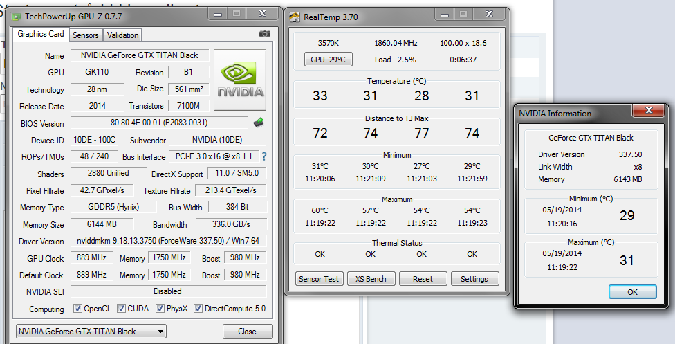
Task: Click the maximum temperature 60°C value
Action: point(320,210)
